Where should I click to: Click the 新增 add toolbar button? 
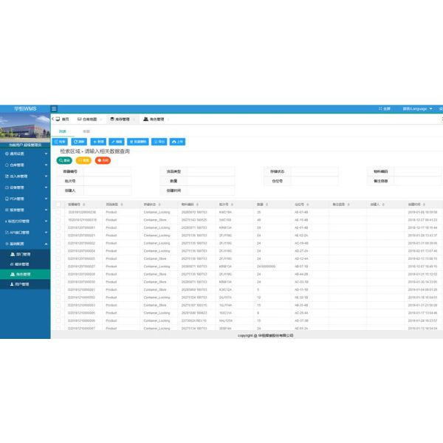pyautogui.click(x=98, y=142)
